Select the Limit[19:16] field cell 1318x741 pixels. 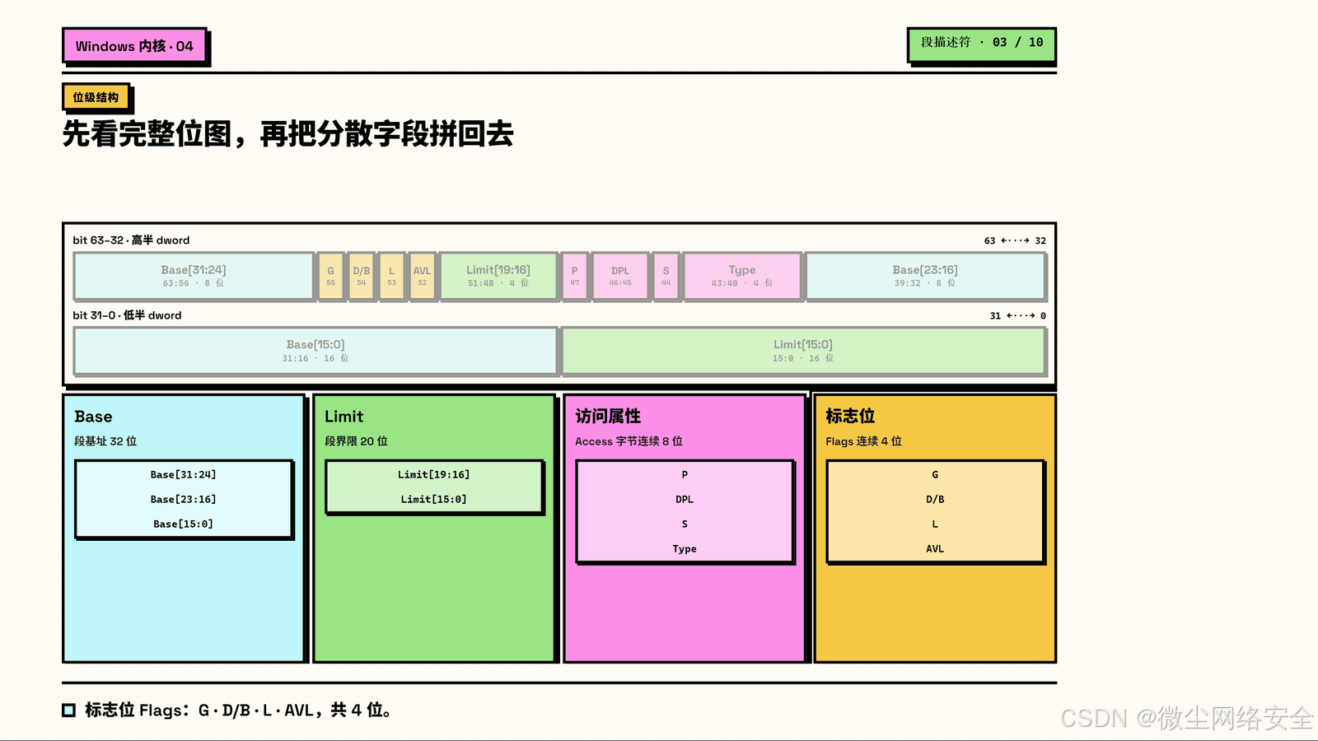click(x=498, y=276)
